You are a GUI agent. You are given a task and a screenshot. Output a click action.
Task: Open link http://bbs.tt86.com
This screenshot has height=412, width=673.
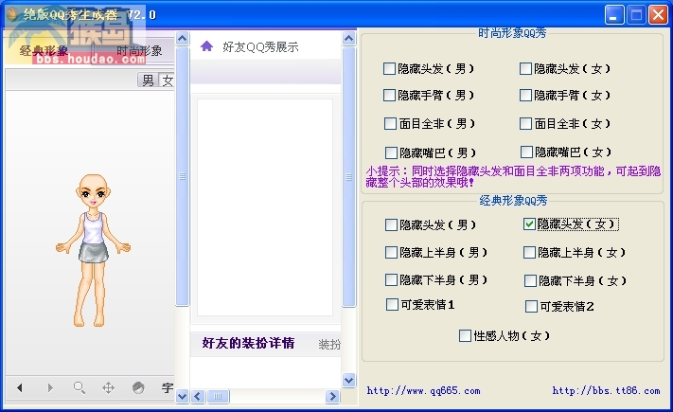click(x=606, y=390)
